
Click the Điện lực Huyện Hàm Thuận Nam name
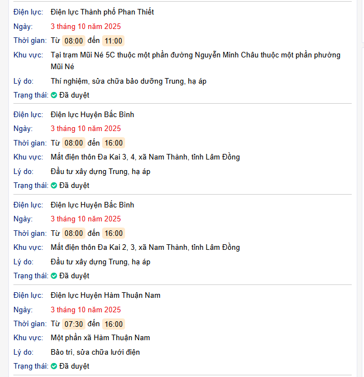tap(106, 295)
